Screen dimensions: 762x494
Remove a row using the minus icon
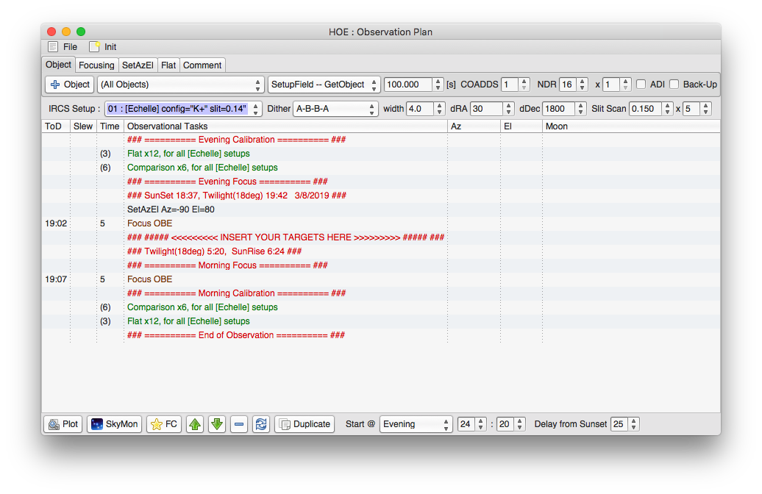click(x=239, y=423)
